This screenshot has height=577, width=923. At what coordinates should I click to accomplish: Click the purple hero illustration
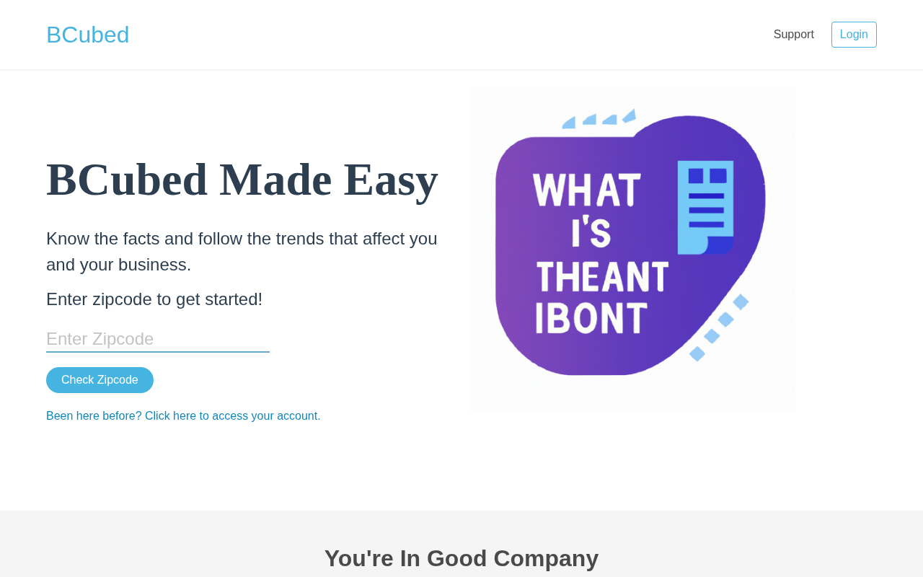tap(632, 249)
